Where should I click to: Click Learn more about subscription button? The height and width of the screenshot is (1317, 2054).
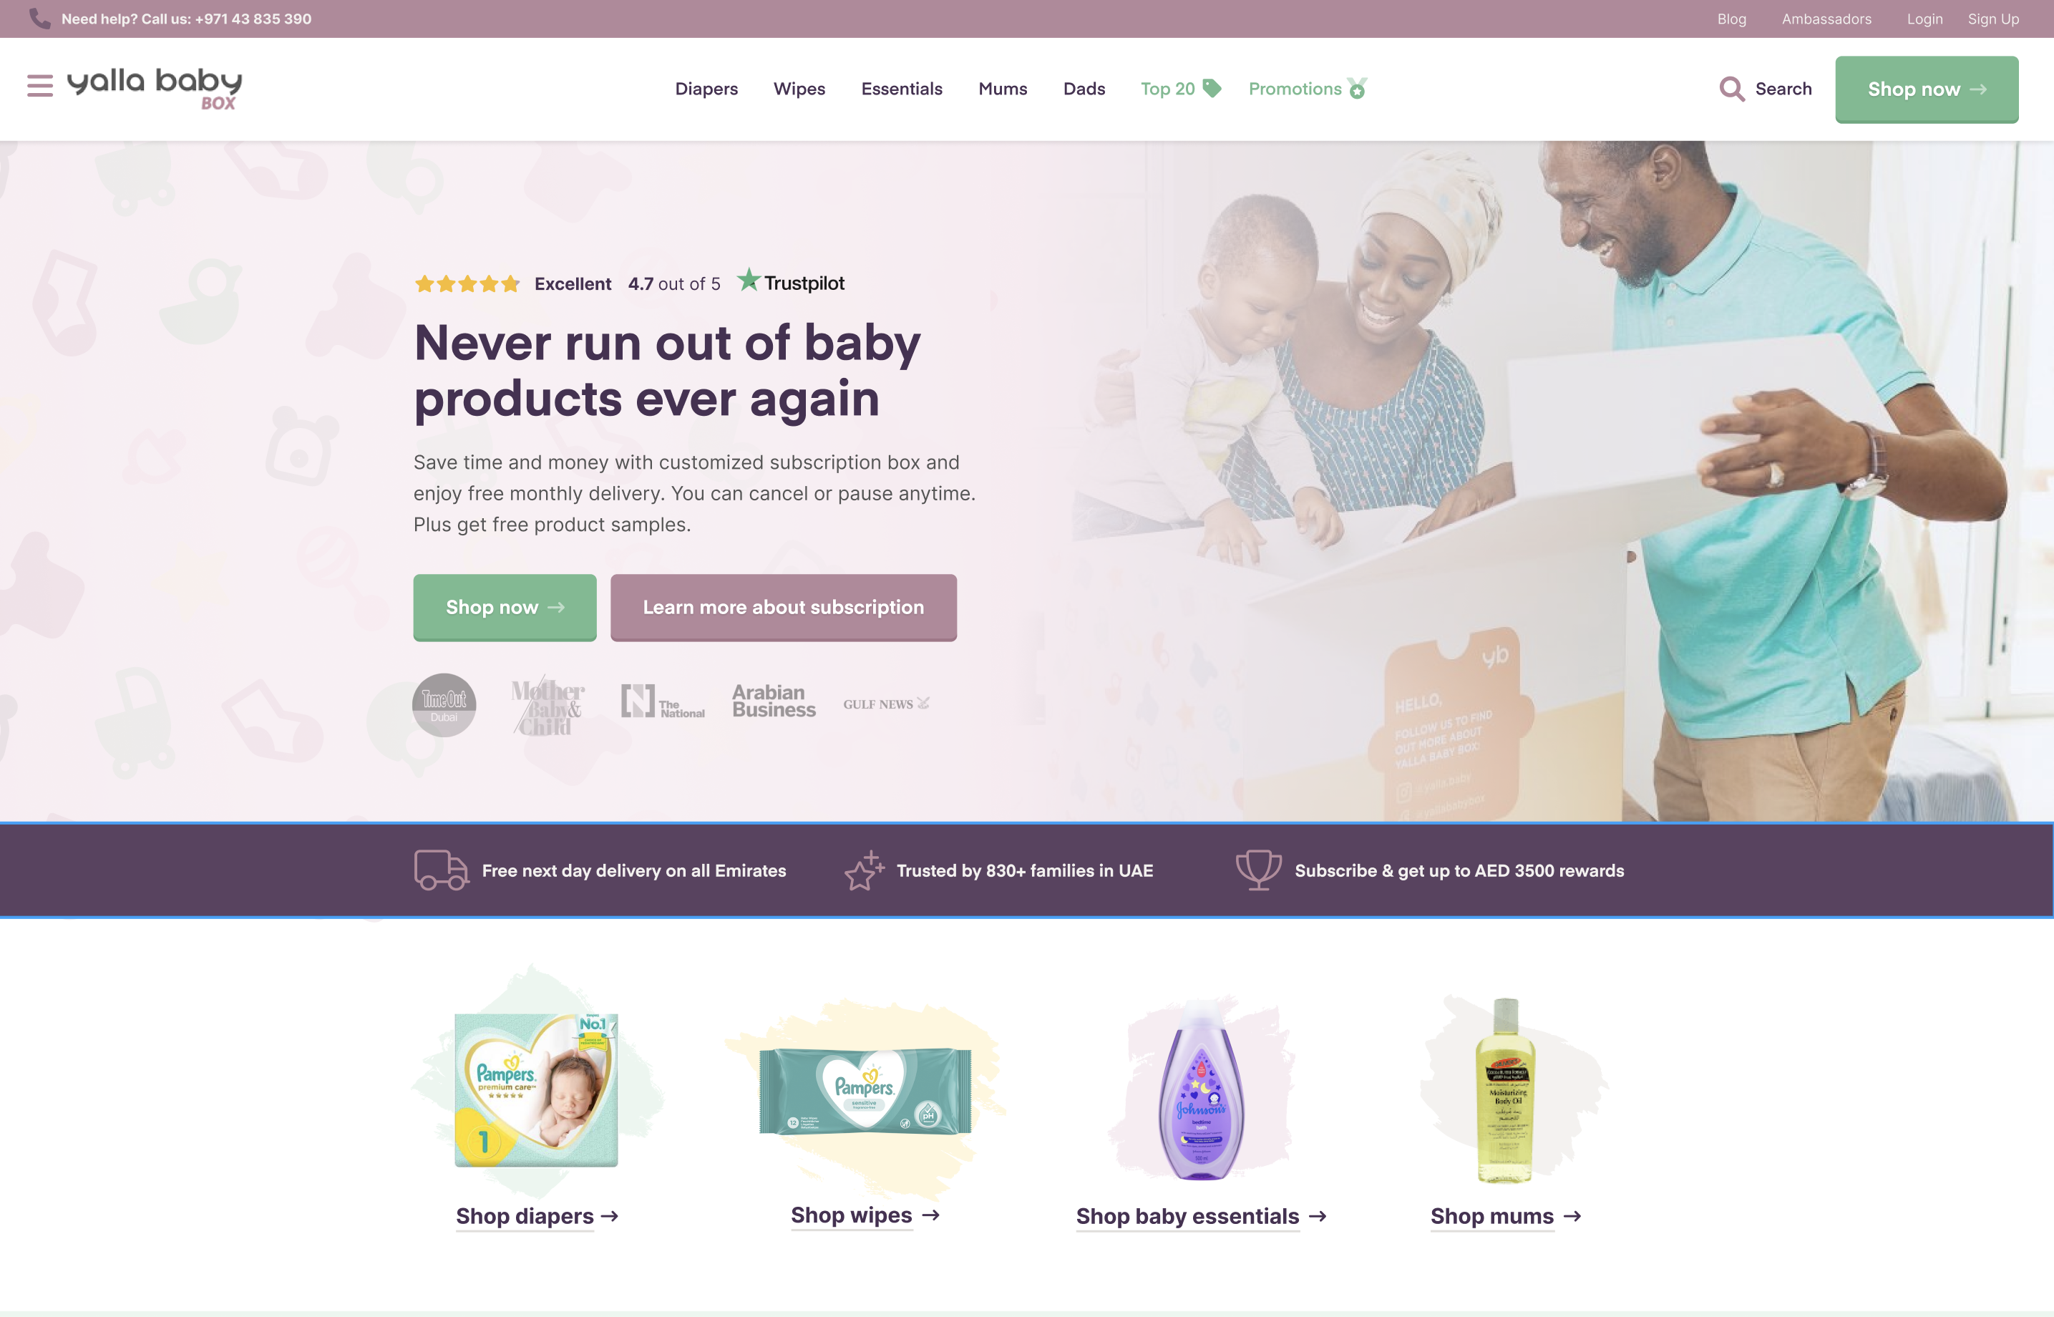pos(783,607)
